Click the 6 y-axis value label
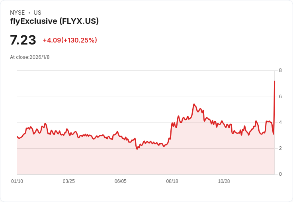 tap(280, 97)
